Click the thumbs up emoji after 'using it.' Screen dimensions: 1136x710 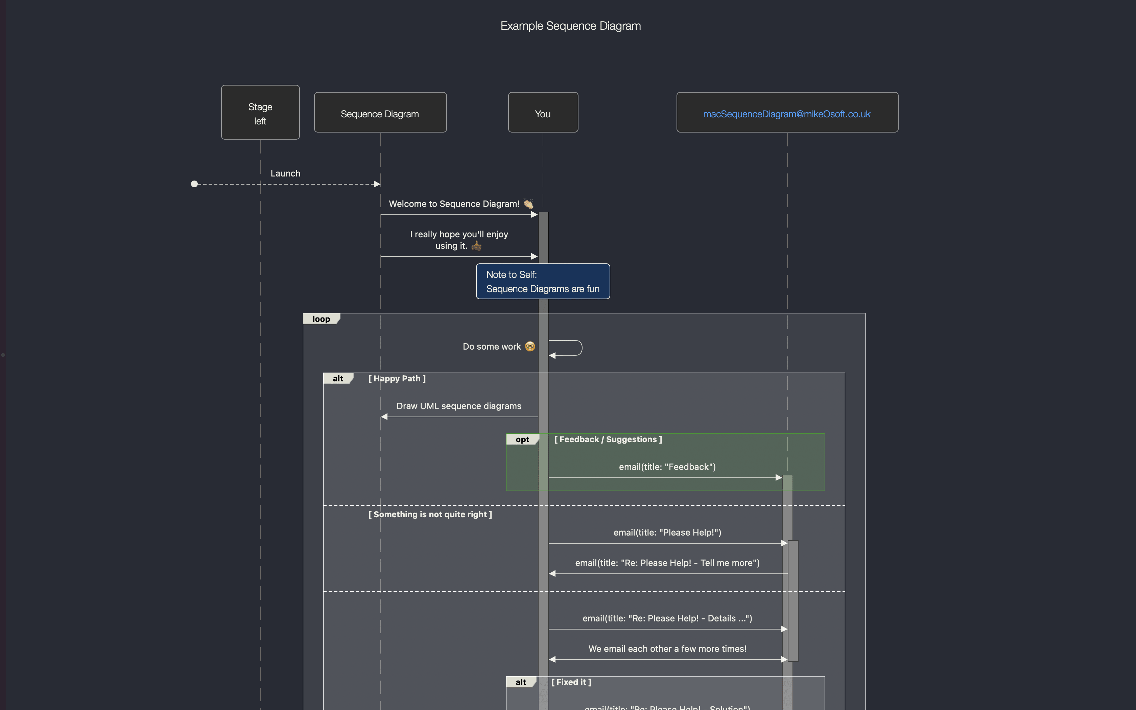[476, 245]
